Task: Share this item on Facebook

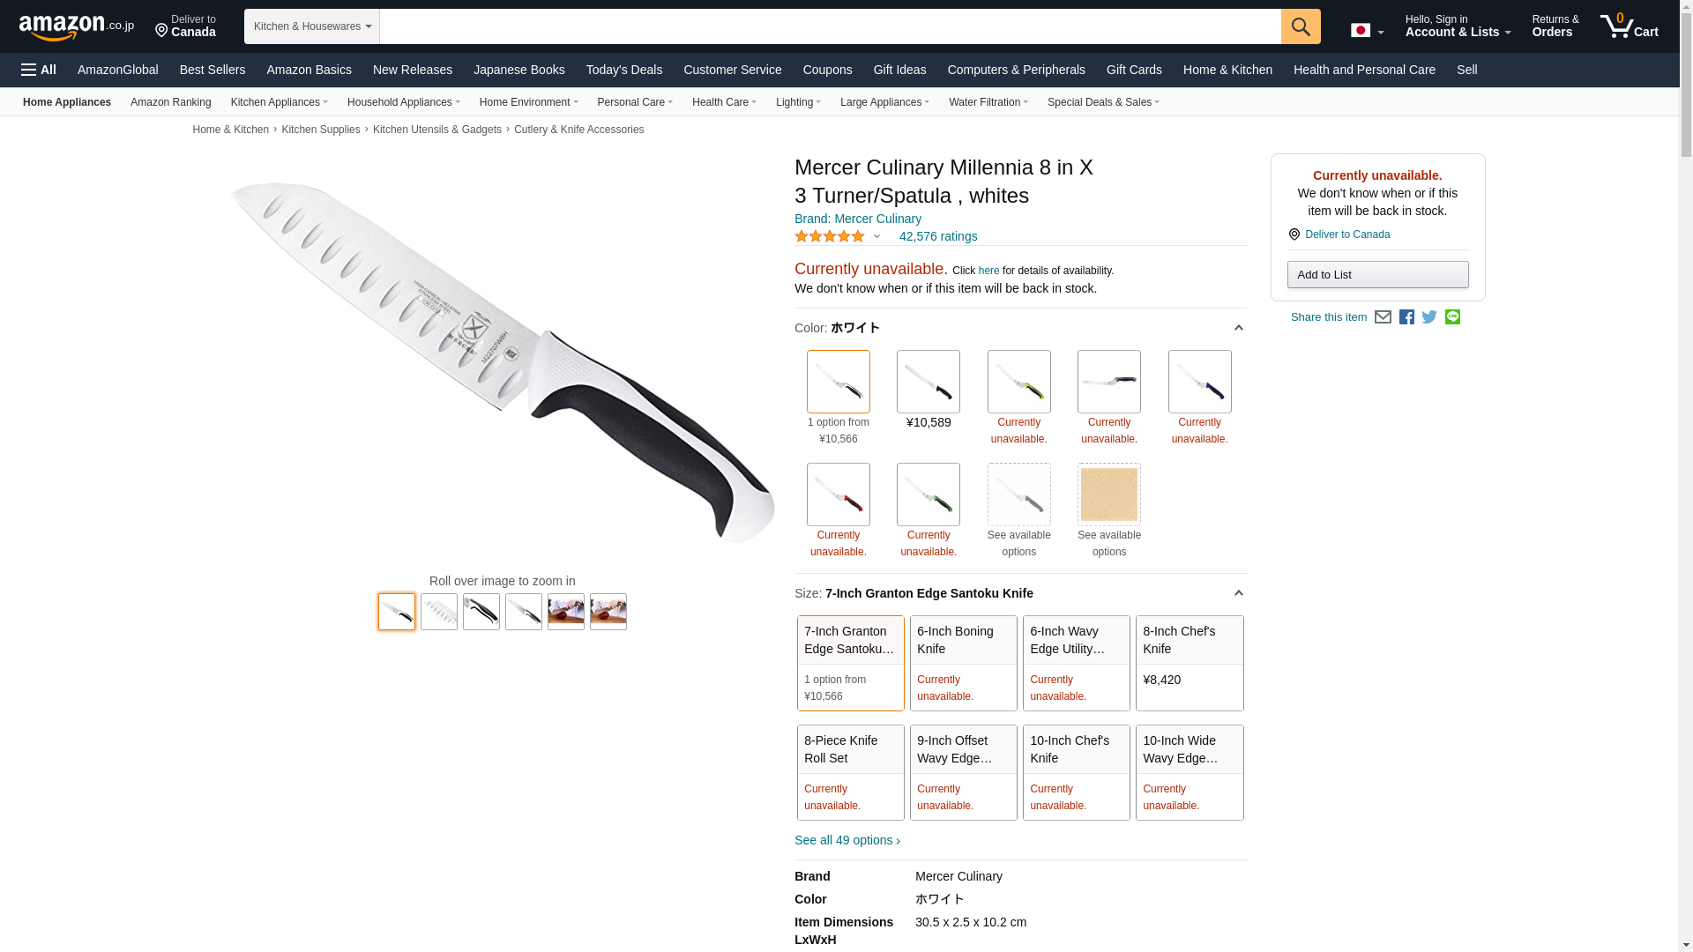Action: click(1406, 317)
